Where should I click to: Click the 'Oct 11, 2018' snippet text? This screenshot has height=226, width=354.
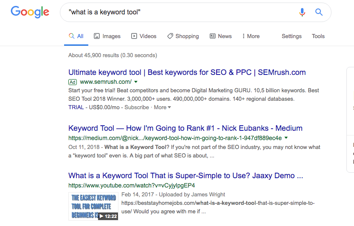(84, 147)
